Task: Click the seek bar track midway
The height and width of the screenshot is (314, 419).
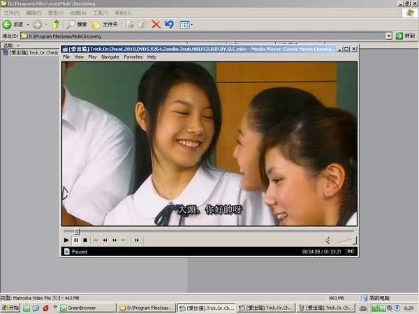Action: point(209,231)
